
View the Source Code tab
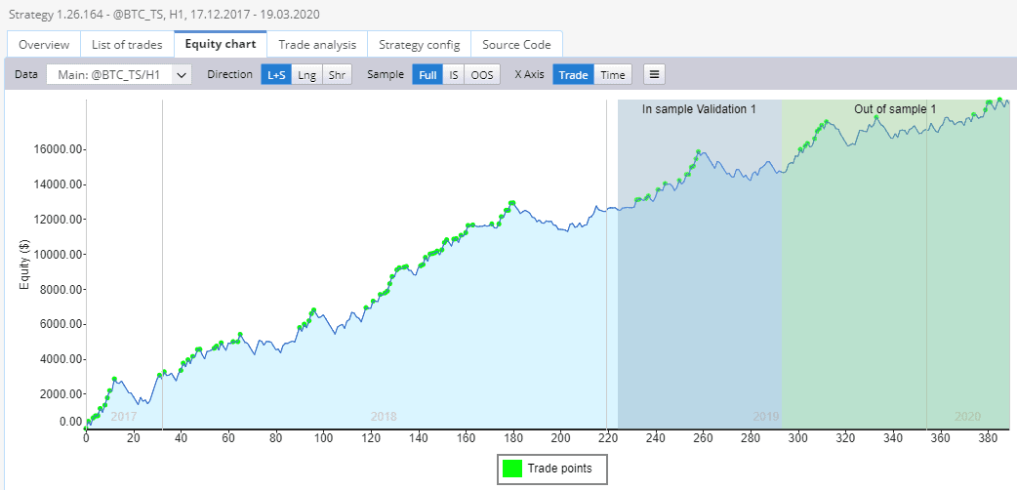[x=516, y=45]
